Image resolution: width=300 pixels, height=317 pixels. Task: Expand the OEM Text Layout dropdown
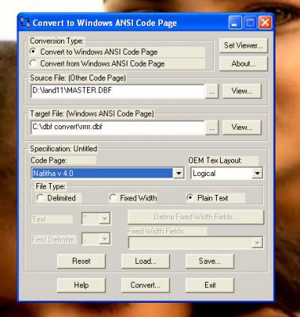[257, 174]
